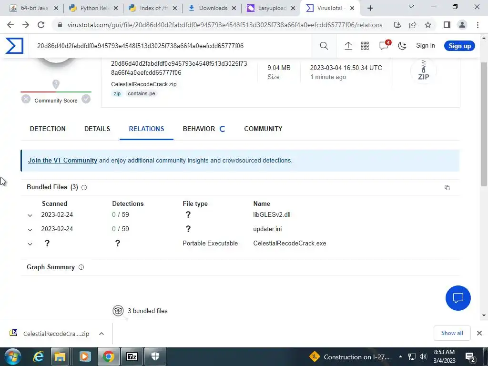Toggle dark mode moon icon
The height and width of the screenshot is (366, 488).
[402, 46]
